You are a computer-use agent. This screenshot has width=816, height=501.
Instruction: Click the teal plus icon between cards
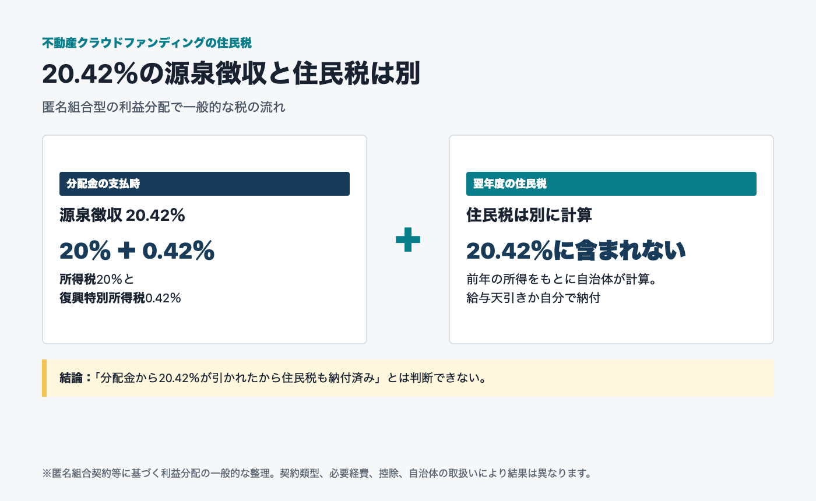click(408, 239)
